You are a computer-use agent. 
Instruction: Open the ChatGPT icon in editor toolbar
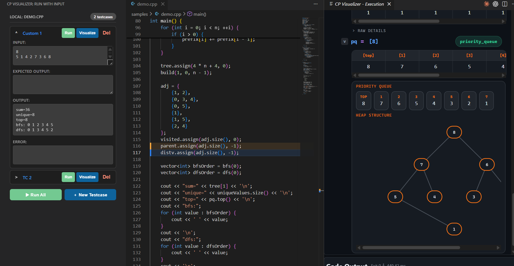click(495, 4)
